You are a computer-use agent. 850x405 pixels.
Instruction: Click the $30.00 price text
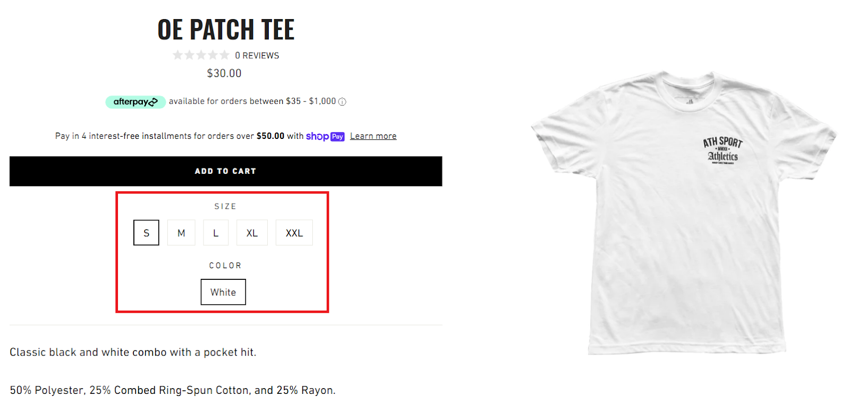click(x=224, y=73)
